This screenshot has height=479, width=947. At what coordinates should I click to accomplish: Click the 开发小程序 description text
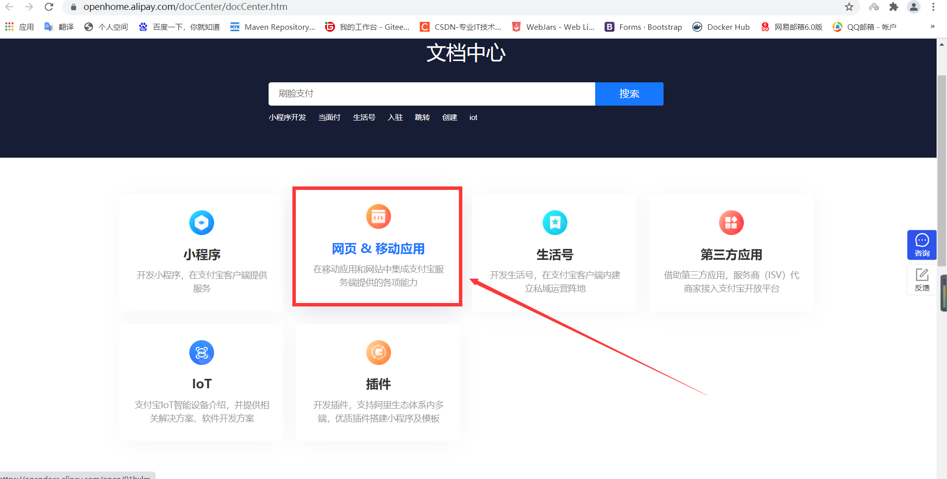click(x=202, y=282)
